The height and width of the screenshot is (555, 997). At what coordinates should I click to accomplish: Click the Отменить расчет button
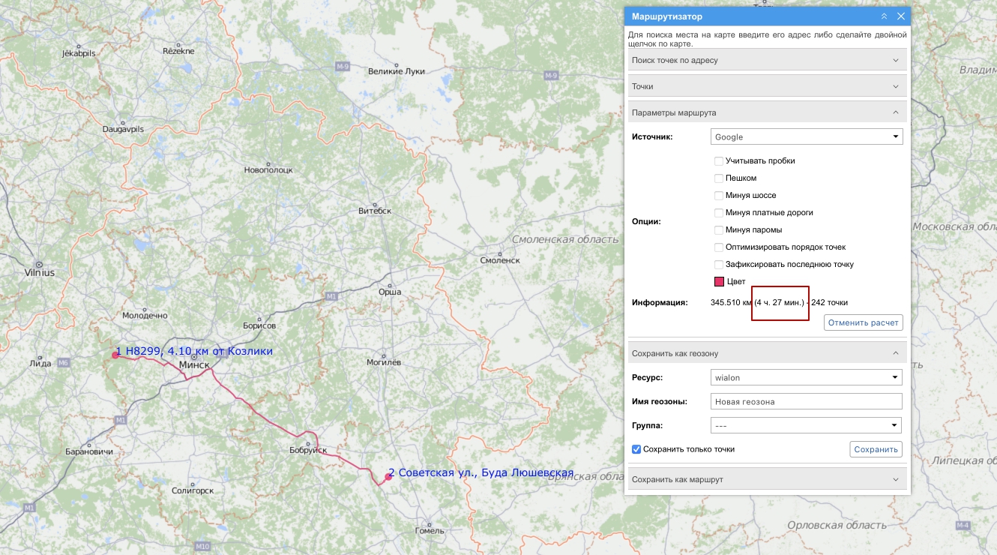(x=863, y=322)
